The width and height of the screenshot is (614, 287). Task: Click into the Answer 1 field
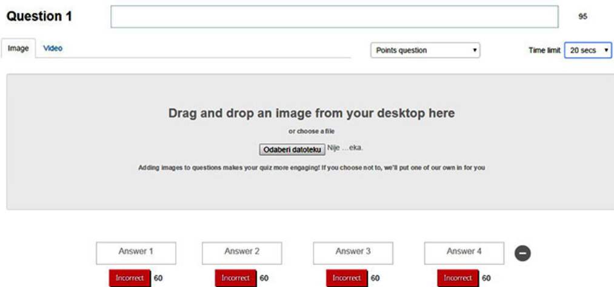[136, 252]
